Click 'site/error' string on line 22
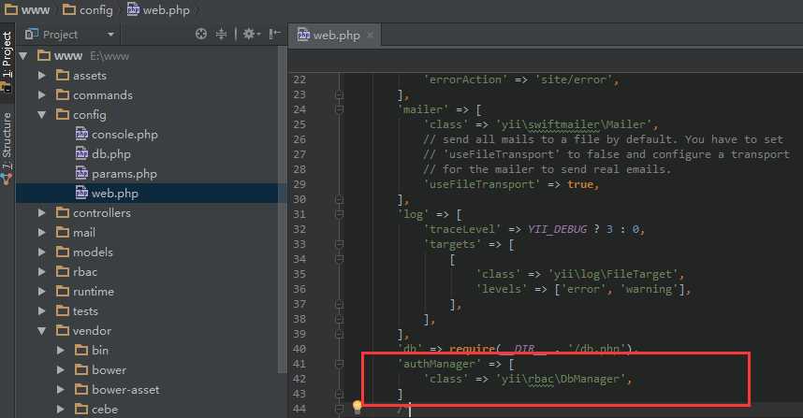This screenshot has height=418, width=803. [574, 79]
